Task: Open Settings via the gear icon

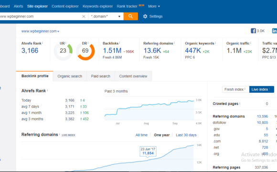Action: 145,16
